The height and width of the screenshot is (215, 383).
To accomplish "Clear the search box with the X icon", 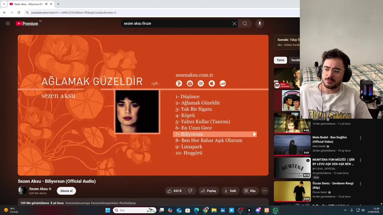I will (x=234, y=24).
